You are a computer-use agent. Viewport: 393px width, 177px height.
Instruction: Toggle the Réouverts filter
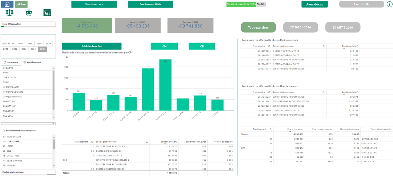pyautogui.click(x=250, y=4)
